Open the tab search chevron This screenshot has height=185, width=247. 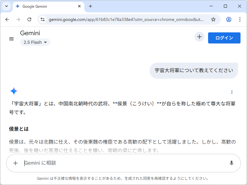coord(6,6)
